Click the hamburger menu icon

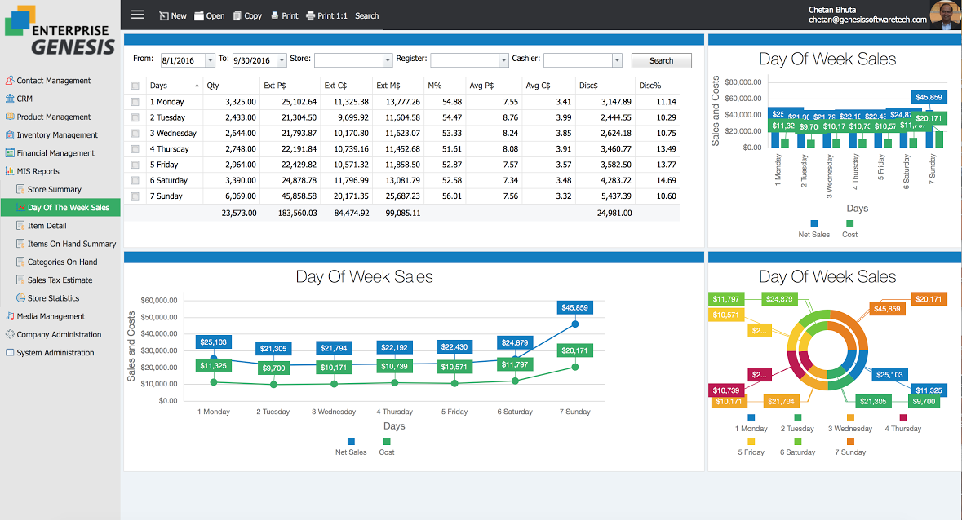tap(138, 15)
